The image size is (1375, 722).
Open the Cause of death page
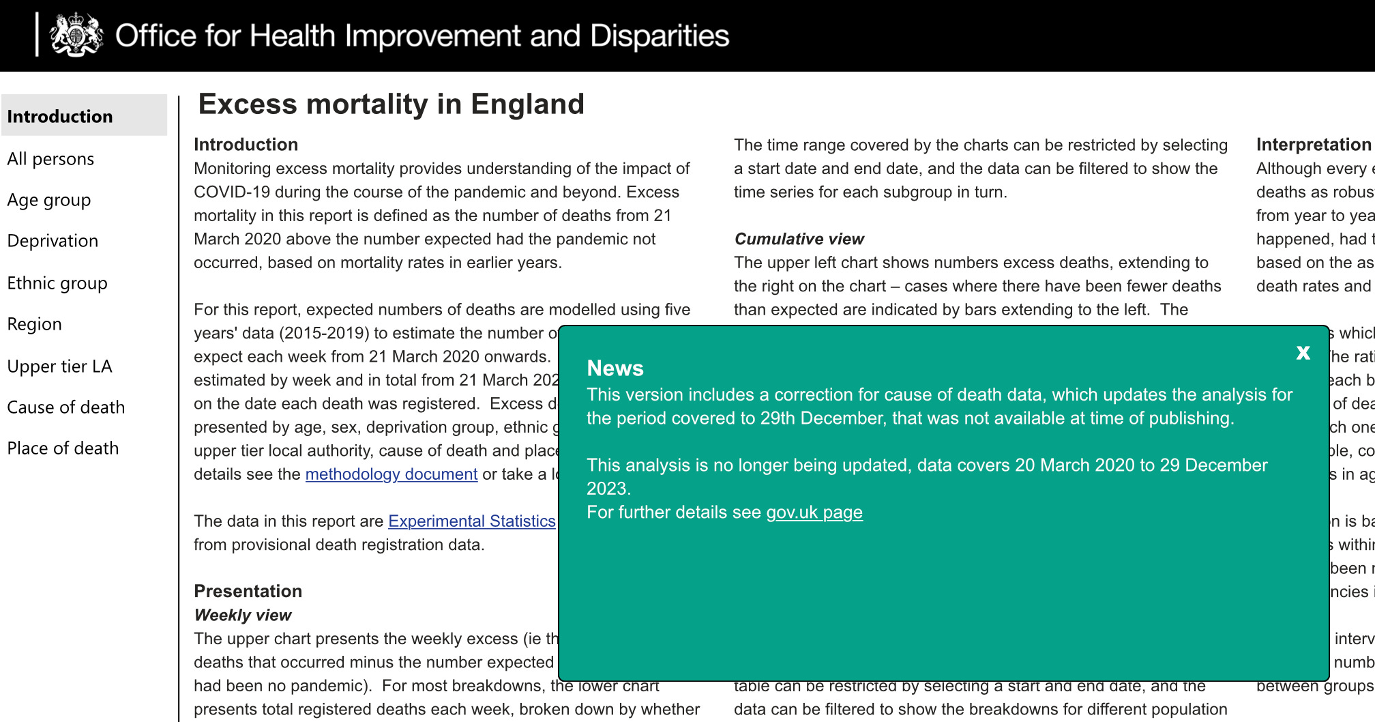tap(66, 407)
